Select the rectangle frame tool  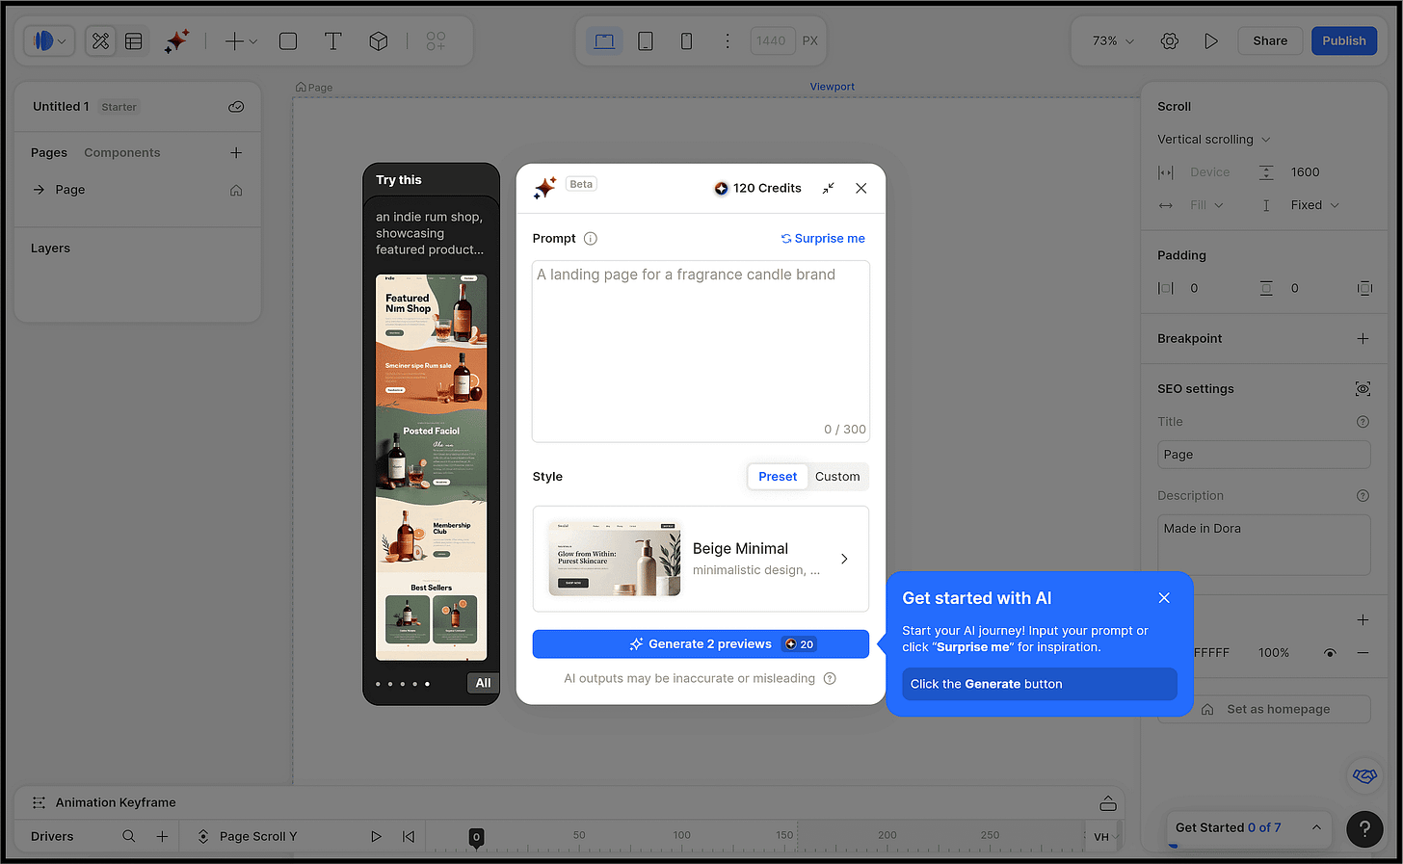(288, 40)
